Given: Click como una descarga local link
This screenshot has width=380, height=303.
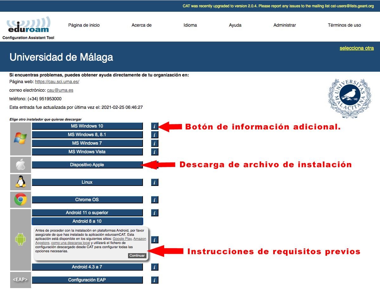Looking at the screenshot, I should tap(71, 243).
